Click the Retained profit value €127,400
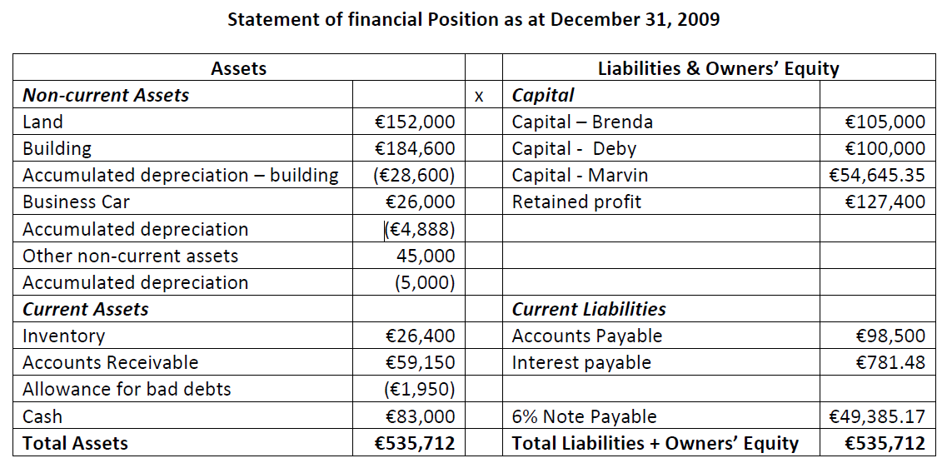Screen dimensions: 947x468 coord(885,202)
